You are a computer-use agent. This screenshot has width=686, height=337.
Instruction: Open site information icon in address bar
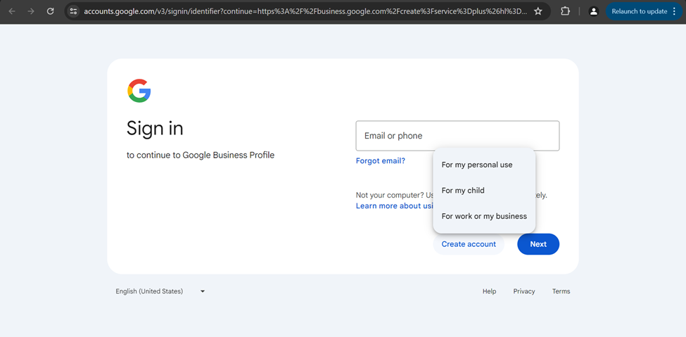point(73,11)
